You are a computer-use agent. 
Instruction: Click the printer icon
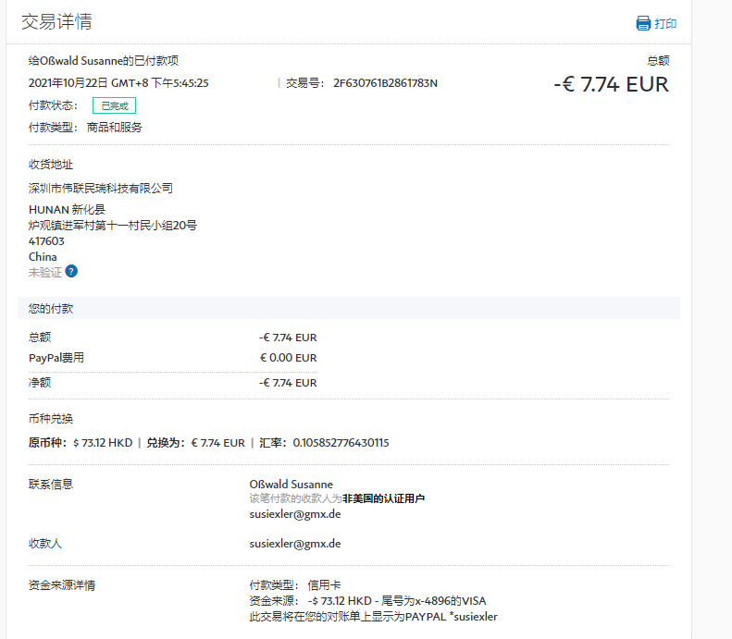[x=643, y=23]
